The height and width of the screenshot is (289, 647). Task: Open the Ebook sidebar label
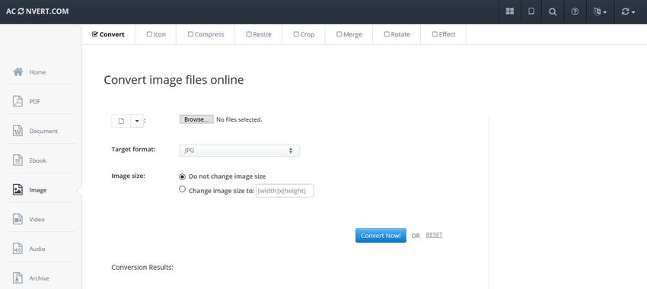[x=37, y=160]
